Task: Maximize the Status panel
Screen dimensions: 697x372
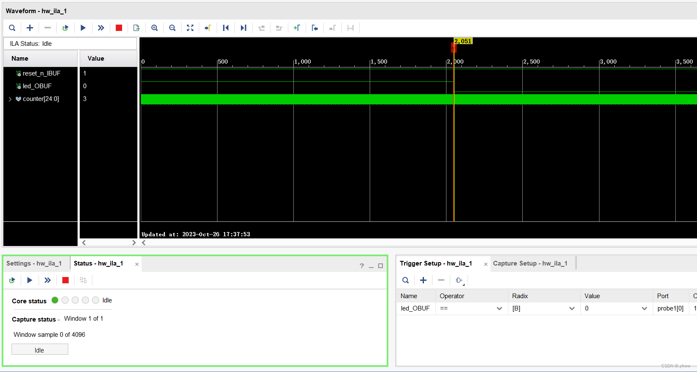Action: coord(380,266)
